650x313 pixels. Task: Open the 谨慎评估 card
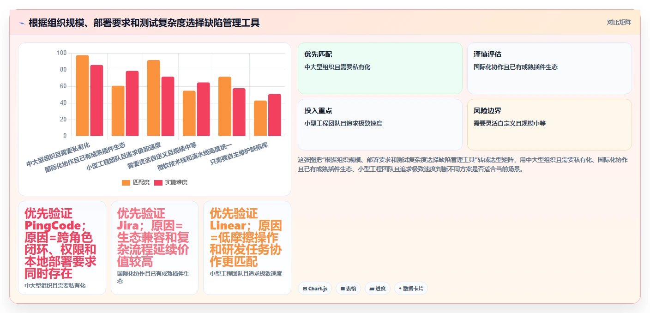coord(549,68)
